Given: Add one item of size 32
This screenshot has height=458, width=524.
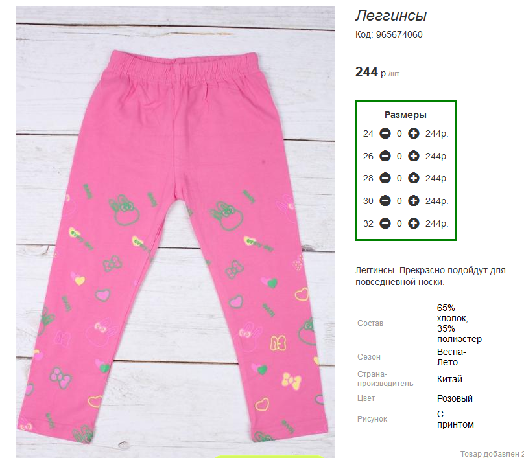Looking at the screenshot, I should 413,223.
